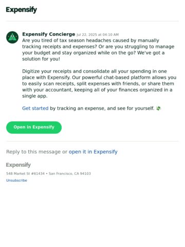Click the Jul 22, 2025 timestamp

pos(98,34)
